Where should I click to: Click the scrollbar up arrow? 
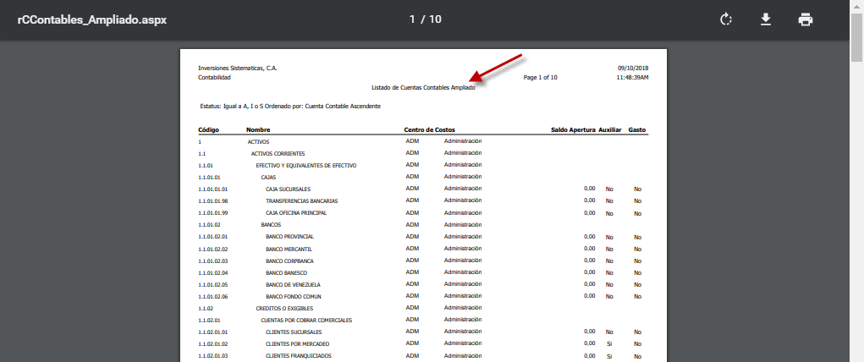click(857, 5)
